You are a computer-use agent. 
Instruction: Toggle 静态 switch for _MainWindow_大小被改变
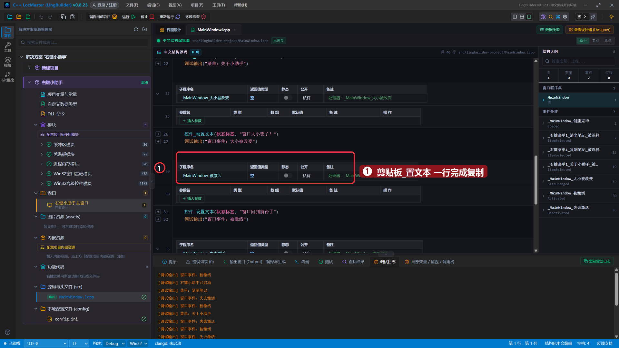coord(288,98)
